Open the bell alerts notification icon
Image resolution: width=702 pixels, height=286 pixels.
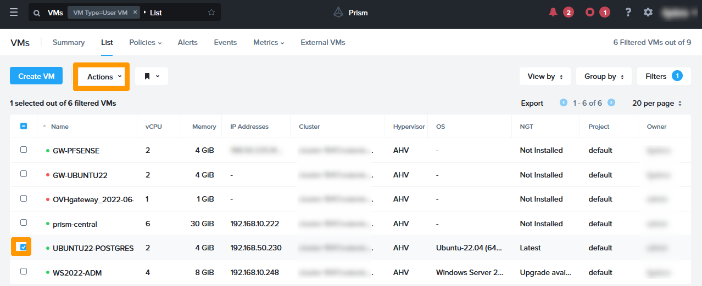[553, 12]
